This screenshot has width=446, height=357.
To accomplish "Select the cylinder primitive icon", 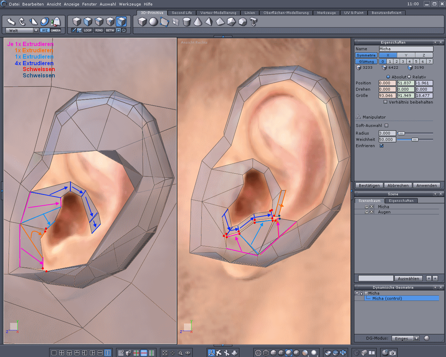I will (x=187, y=22).
